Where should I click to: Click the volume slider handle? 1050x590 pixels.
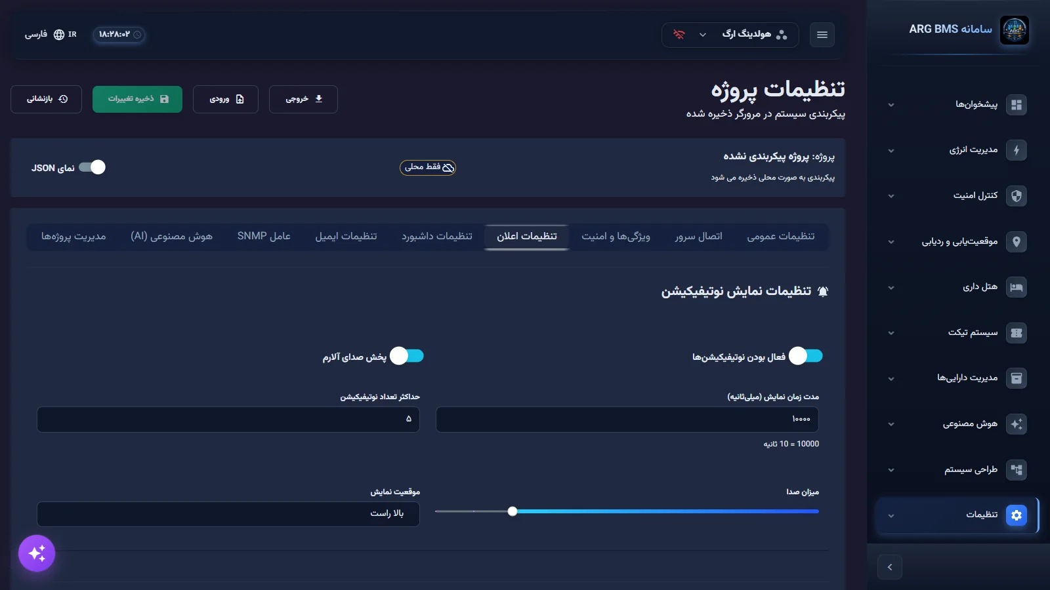coord(513,511)
